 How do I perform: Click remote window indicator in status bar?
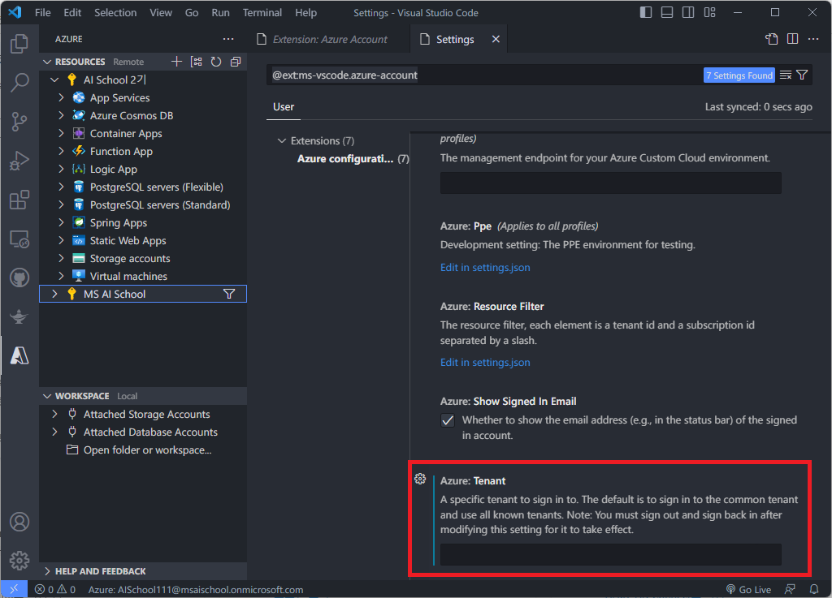click(x=14, y=589)
